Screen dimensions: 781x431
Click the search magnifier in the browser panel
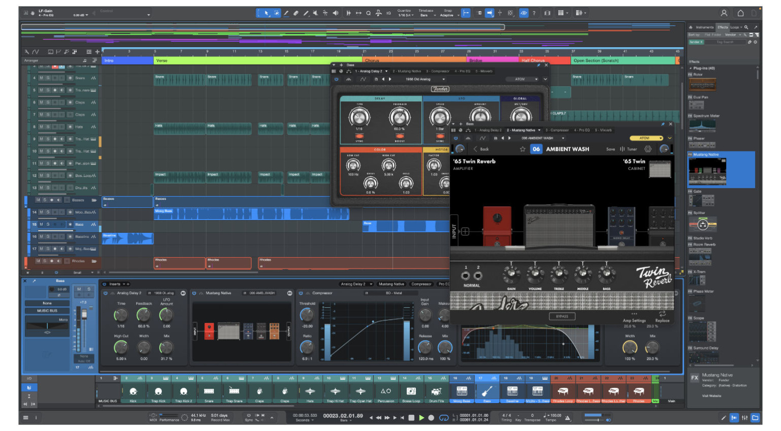tap(746, 27)
